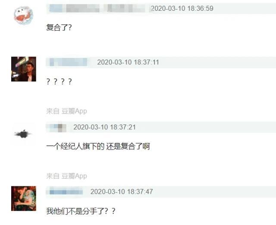
Task: Click the timestamp 2020-03-10 18:37:21
Action: [x=104, y=127]
